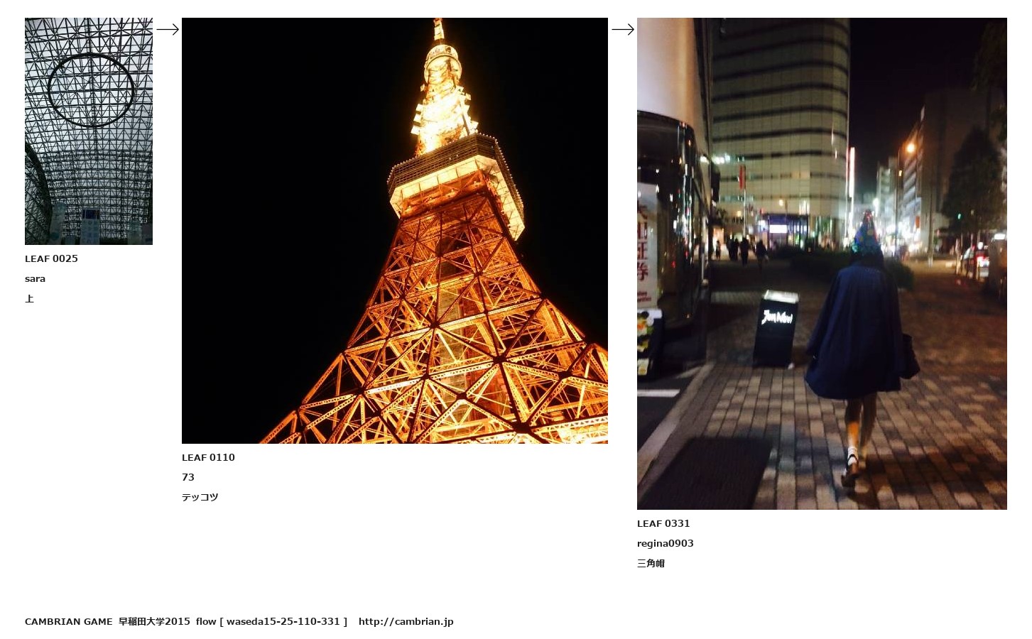Click the LEAF 0110 label
The height and width of the screenshot is (639, 1032).
point(208,457)
